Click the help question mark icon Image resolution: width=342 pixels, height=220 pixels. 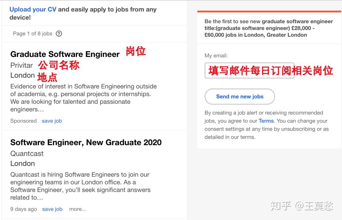[59, 34]
